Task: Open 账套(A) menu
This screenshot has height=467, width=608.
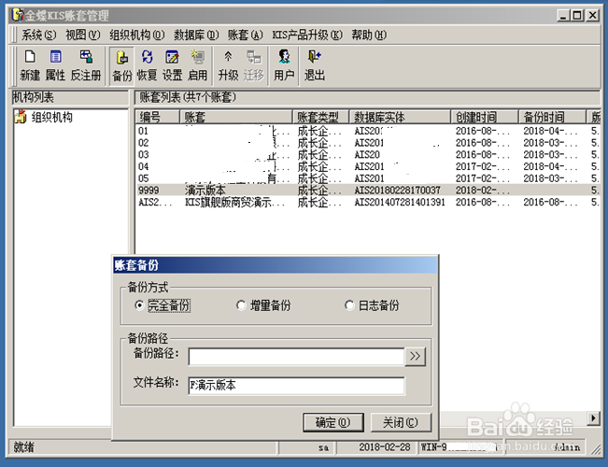Action: pyautogui.click(x=245, y=35)
